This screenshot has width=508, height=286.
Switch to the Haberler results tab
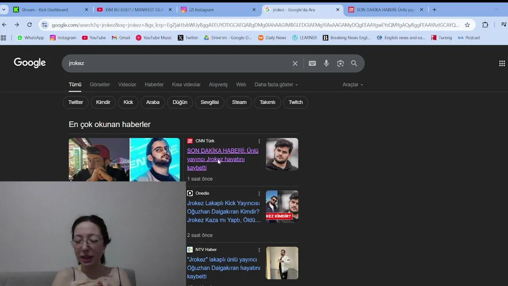coord(154,85)
